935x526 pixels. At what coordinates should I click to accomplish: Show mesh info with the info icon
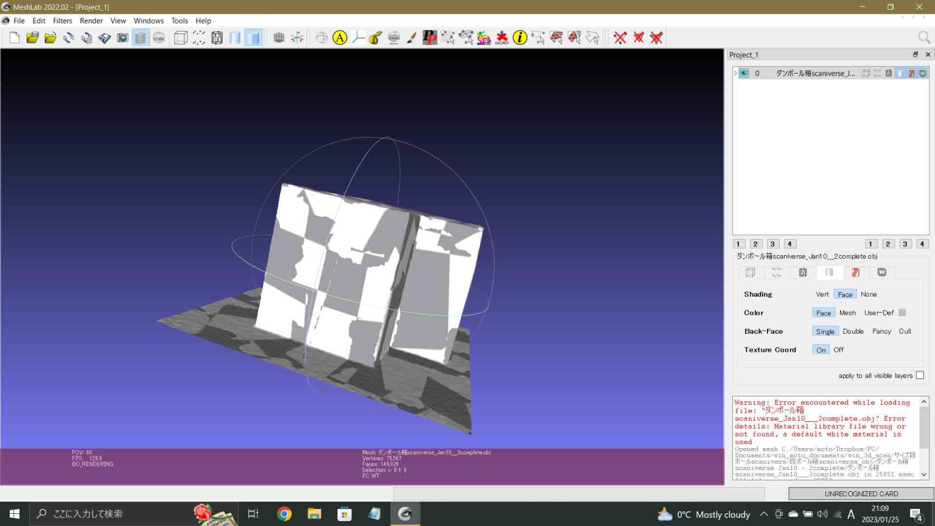pos(520,37)
